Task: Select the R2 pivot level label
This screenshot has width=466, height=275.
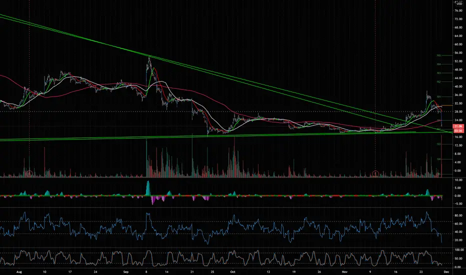Action: (x=438, y=82)
